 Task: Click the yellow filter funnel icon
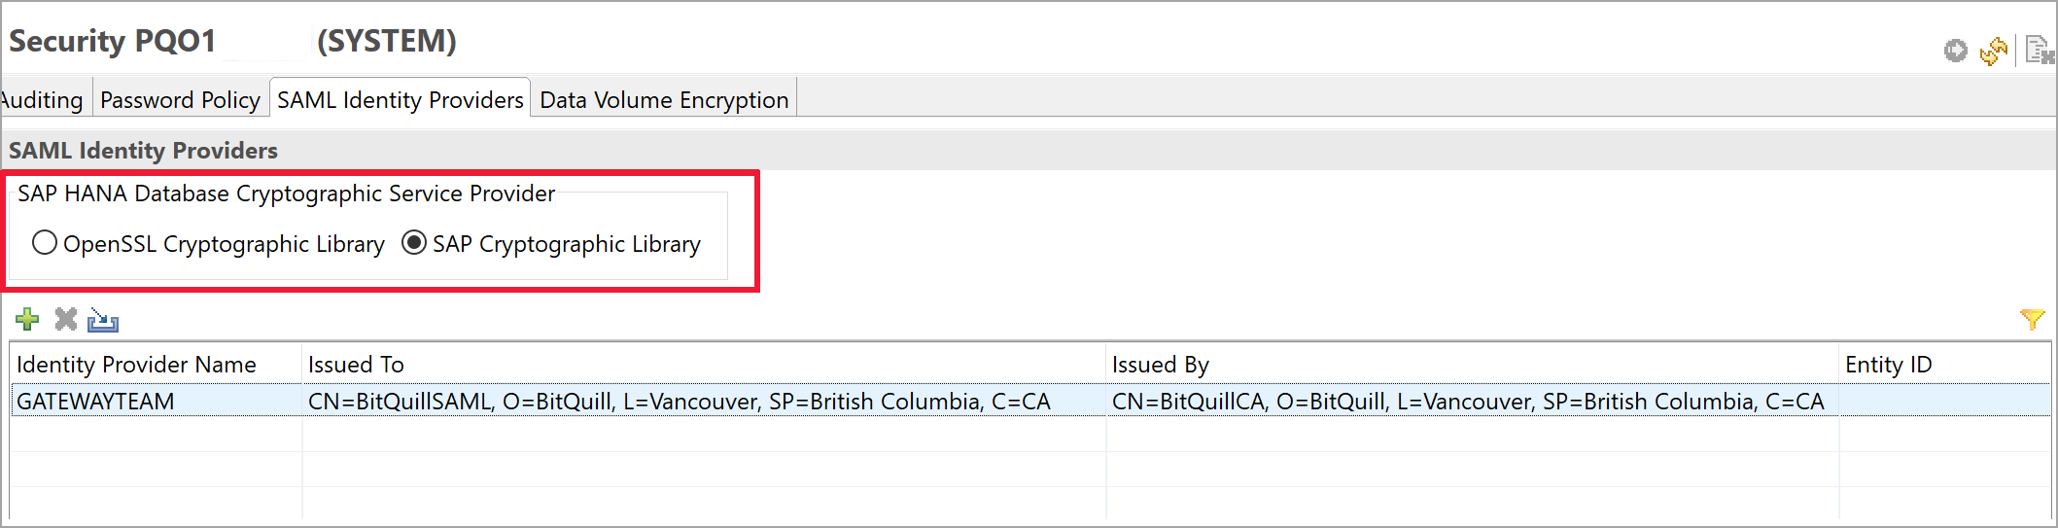tap(2031, 319)
